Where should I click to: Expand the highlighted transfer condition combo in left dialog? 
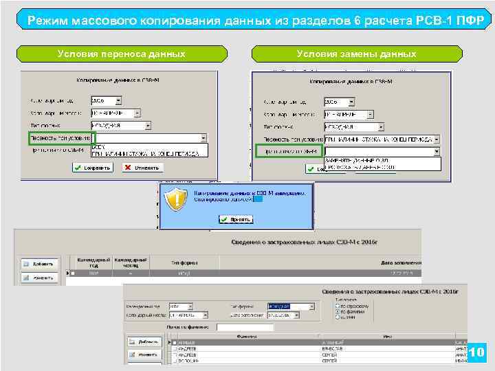pos(203,138)
